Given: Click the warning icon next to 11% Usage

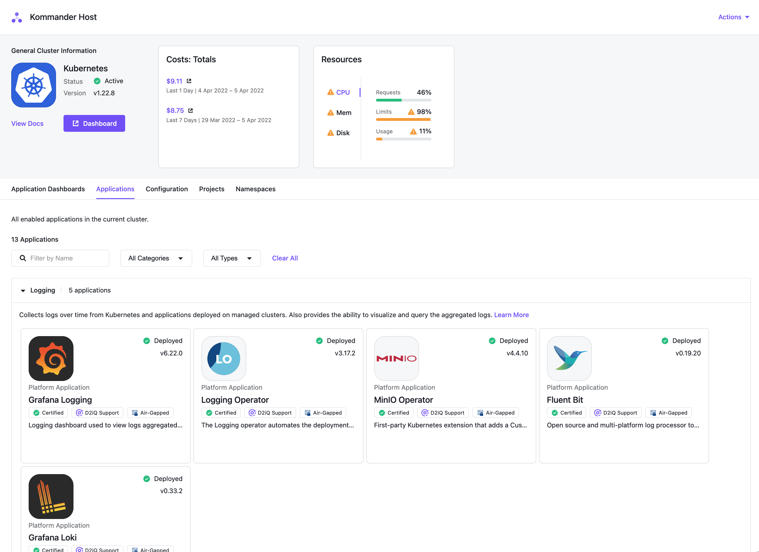Looking at the screenshot, I should (x=414, y=131).
